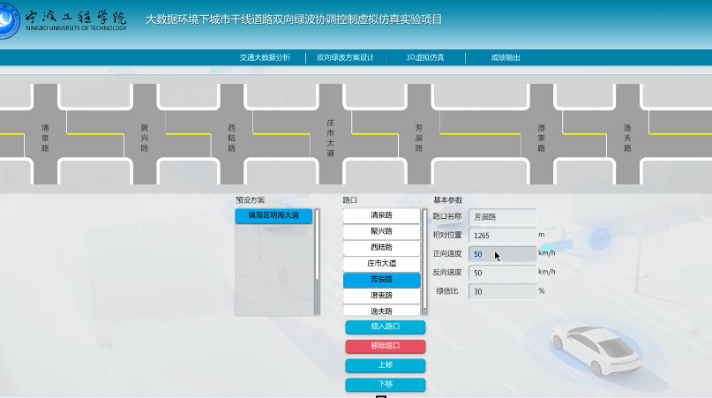Select 清泉路 in the intersection list
712x398 pixels.
(x=381, y=215)
